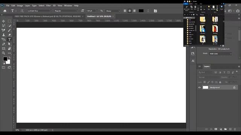
Task: Center align the text
Action: click(130, 11)
